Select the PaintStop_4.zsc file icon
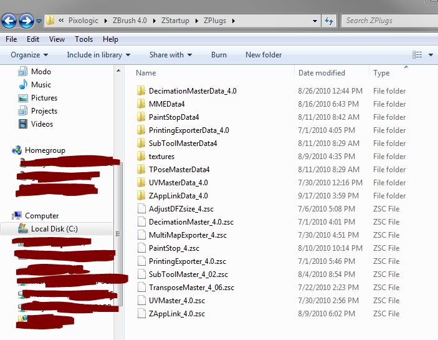Image resolution: width=438 pixels, height=340 pixels. click(x=141, y=248)
